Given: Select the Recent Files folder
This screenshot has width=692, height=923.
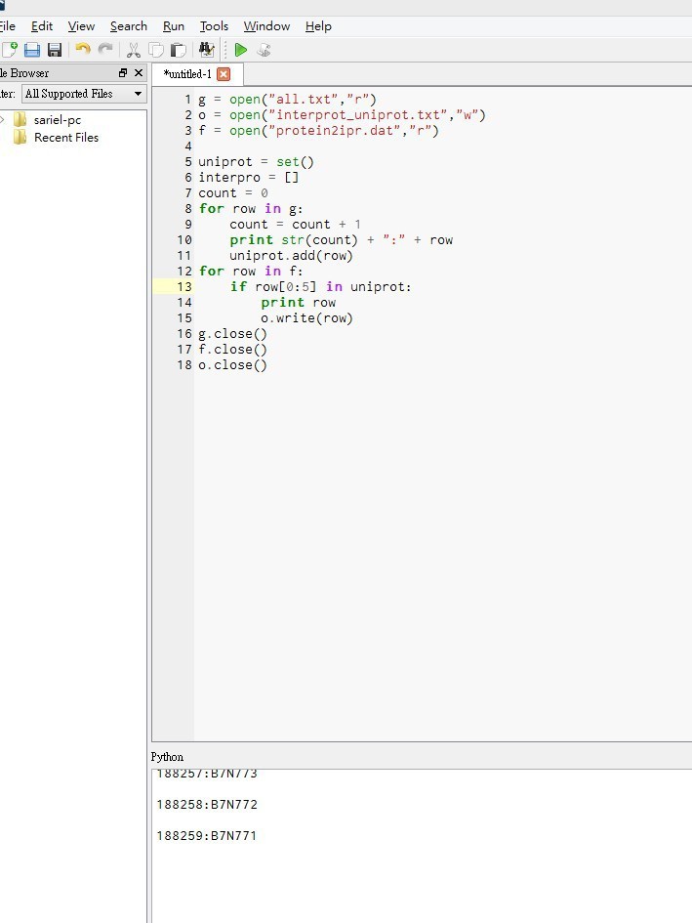Looking at the screenshot, I should 65,138.
